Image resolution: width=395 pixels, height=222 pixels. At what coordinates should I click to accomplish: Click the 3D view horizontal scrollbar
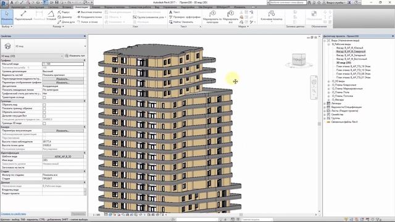[x=241, y=215]
